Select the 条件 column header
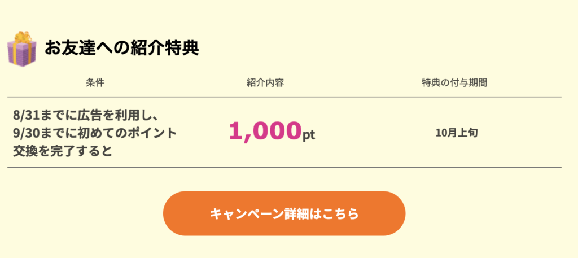Screen dimensions: 578x258 95,82
